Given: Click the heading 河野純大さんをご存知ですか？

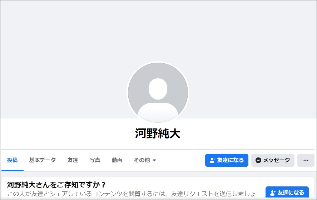Looking at the screenshot, I should pos(56,185).
